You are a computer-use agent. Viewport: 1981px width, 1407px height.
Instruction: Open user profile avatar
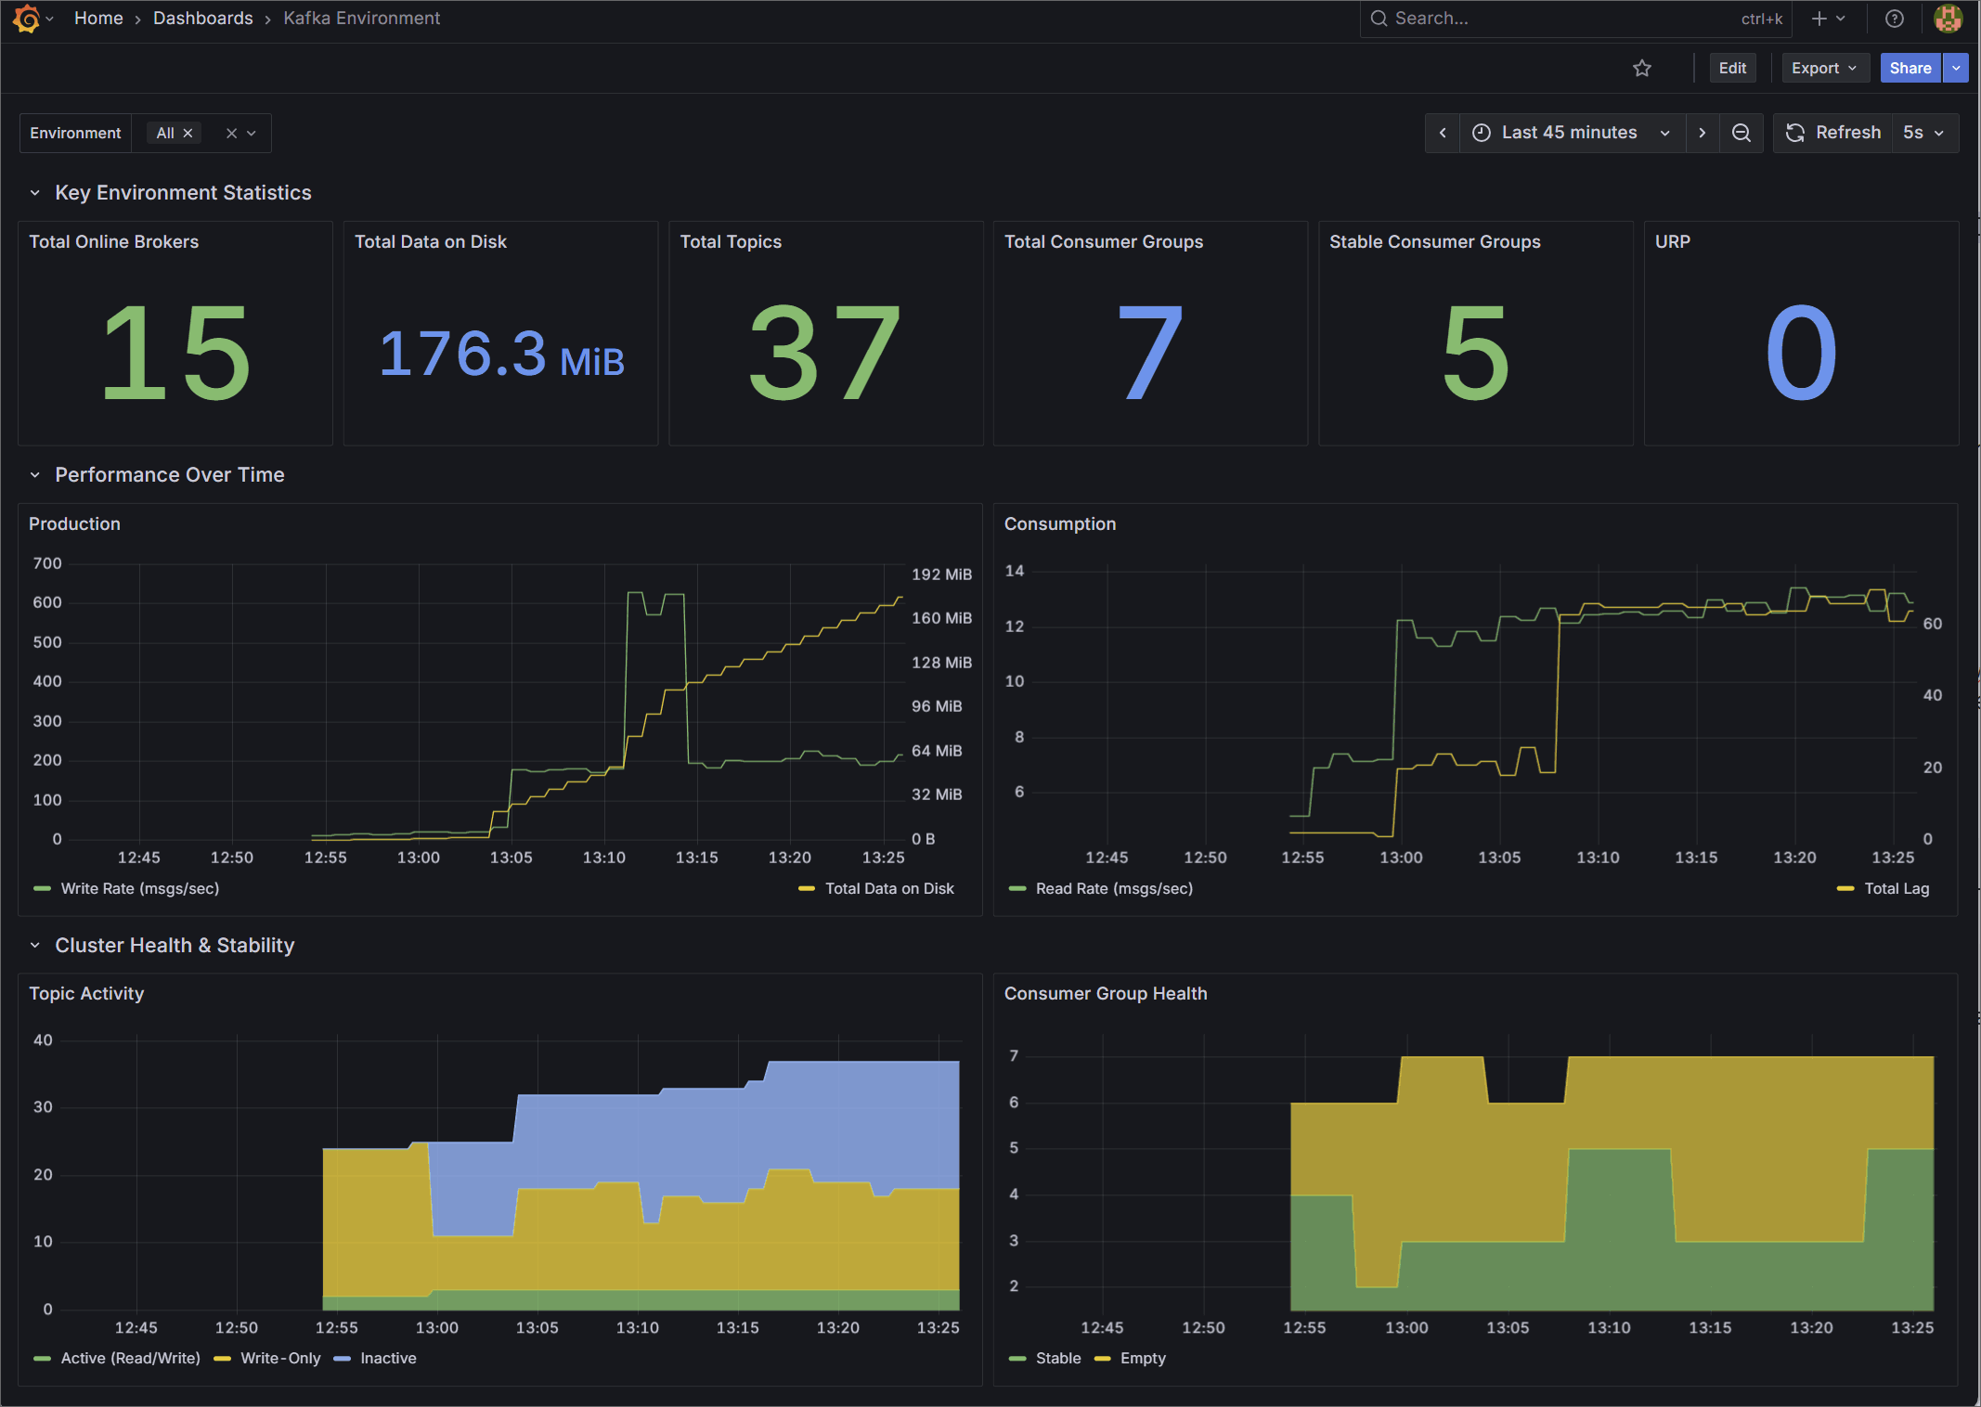(x=1948, y=19)
